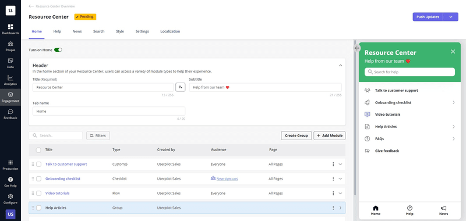The image size is (466, 221).
Task: Click Search for help in preview
Action: (409, 72)
